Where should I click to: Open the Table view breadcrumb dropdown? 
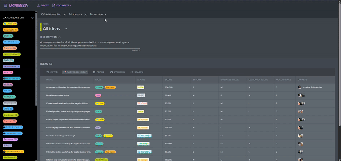coord(98,14)
